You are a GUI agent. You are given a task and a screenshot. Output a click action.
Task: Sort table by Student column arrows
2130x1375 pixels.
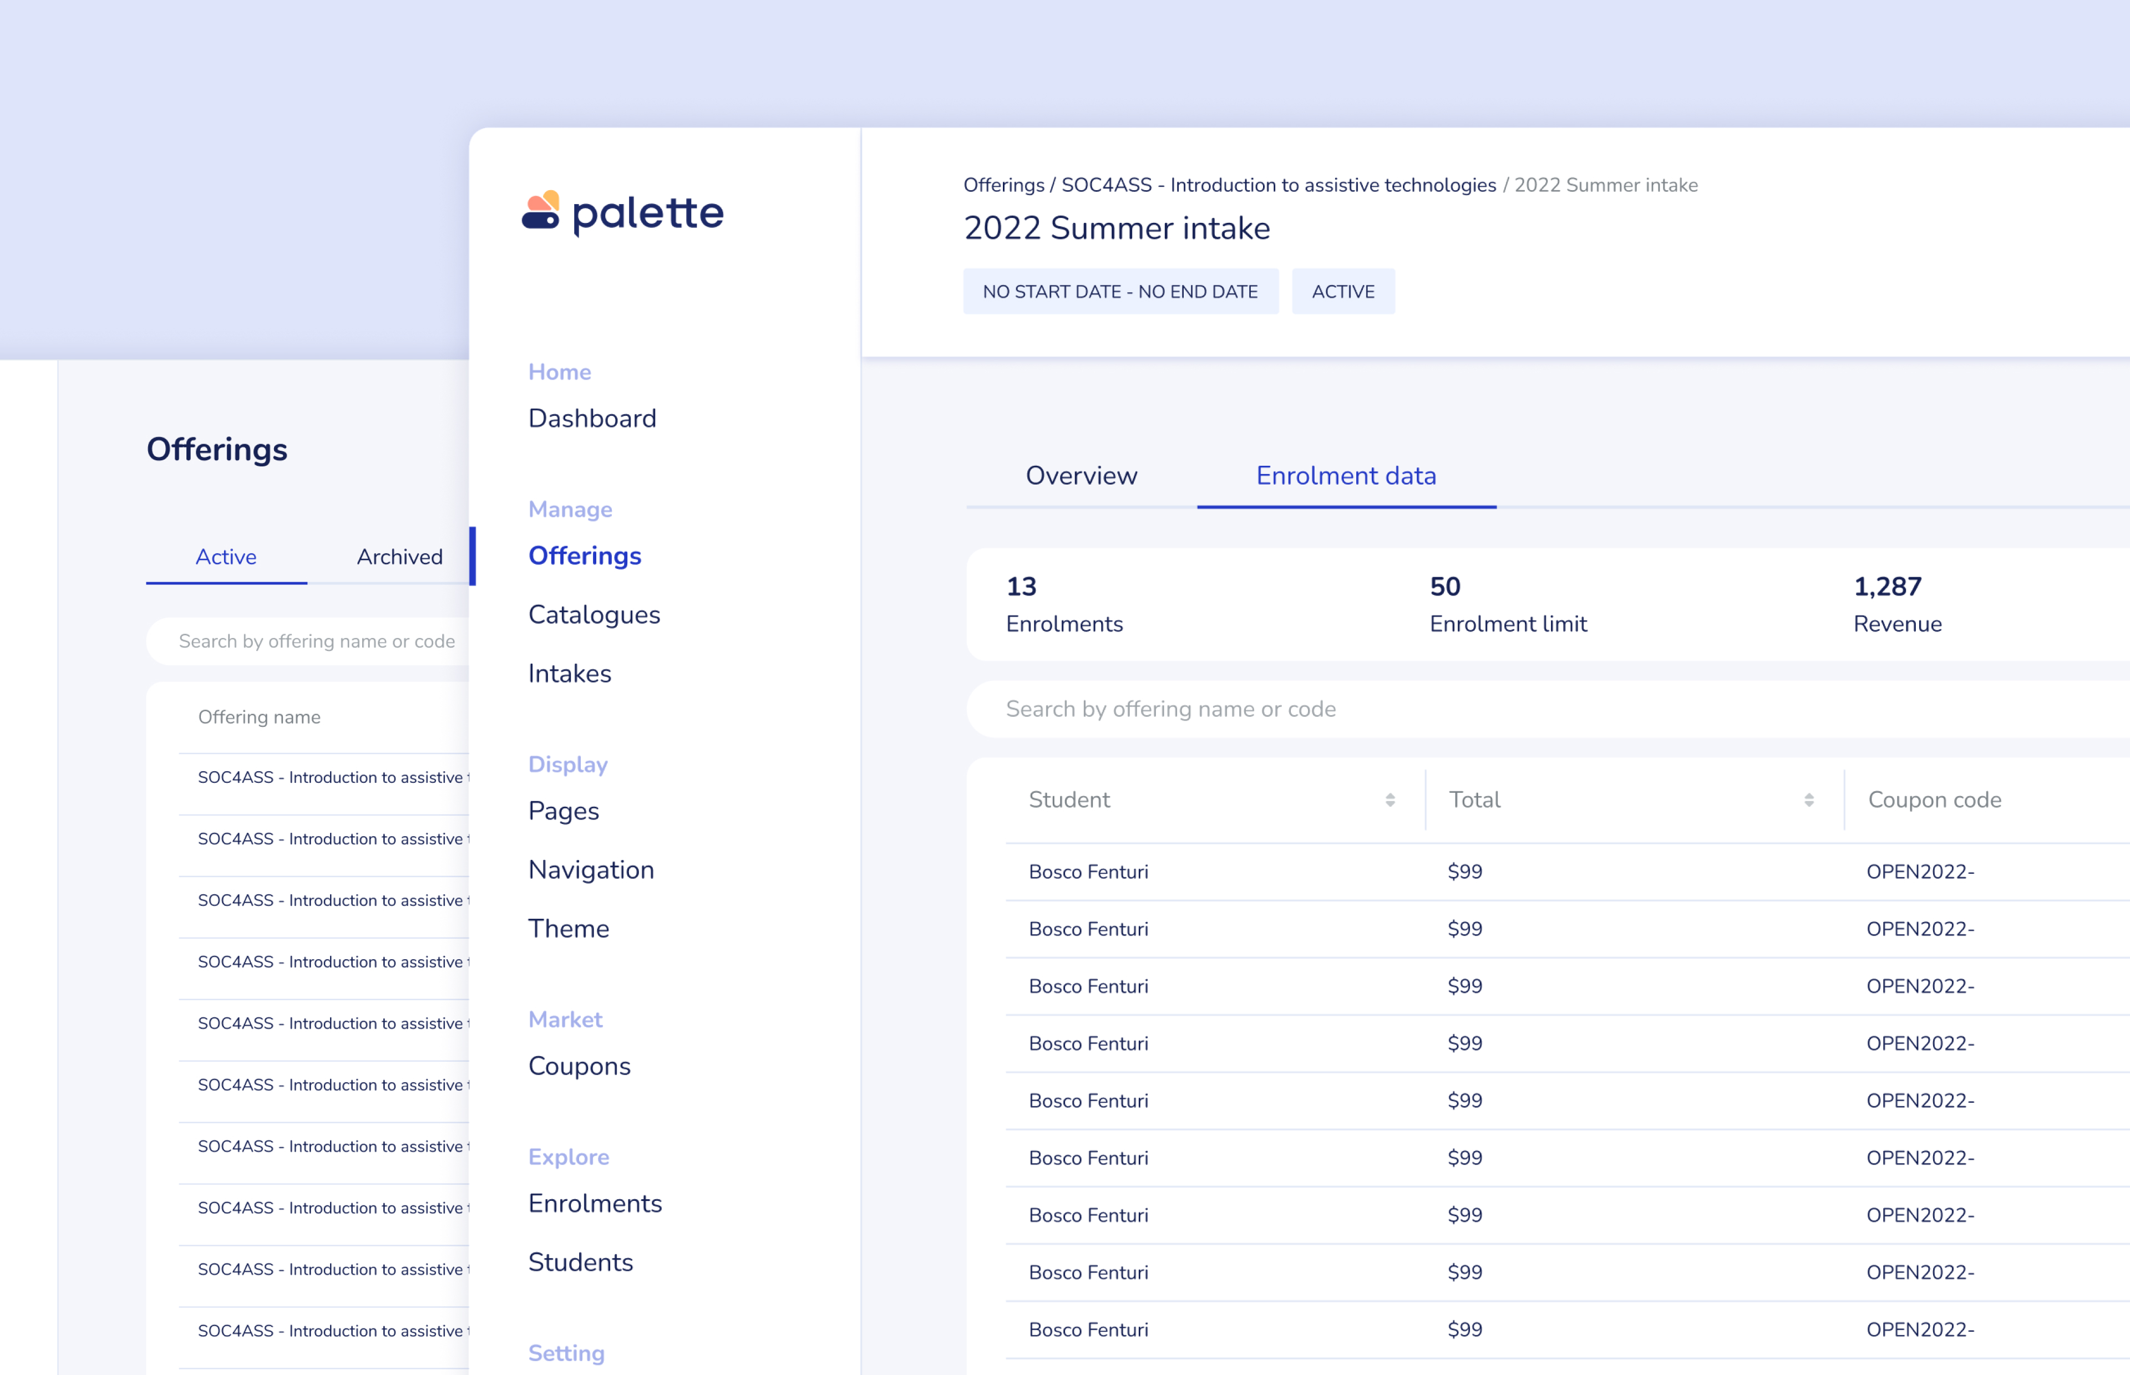[x=1389, y=800]
